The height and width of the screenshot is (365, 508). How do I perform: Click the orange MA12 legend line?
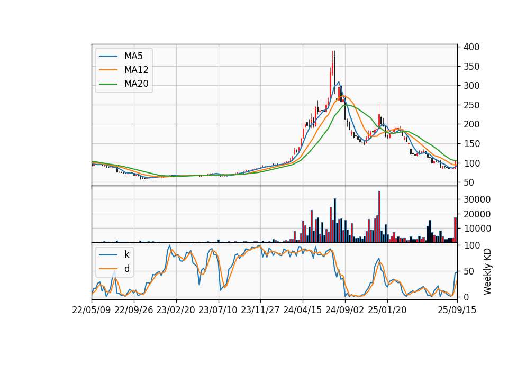pyautogui.click(x=108, y=70)
